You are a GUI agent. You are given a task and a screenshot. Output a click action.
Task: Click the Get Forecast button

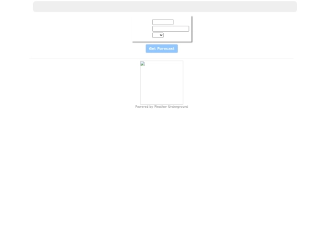point(161,48)
